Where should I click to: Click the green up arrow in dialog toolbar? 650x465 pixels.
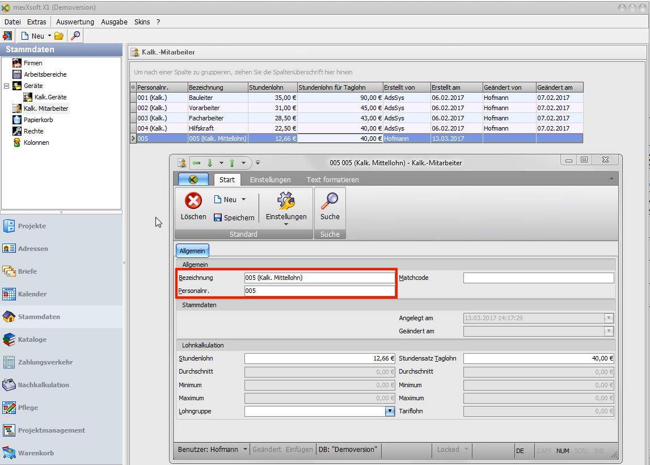pos(232,163)
